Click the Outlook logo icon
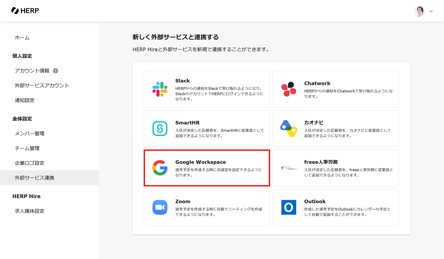 [289, 207]
